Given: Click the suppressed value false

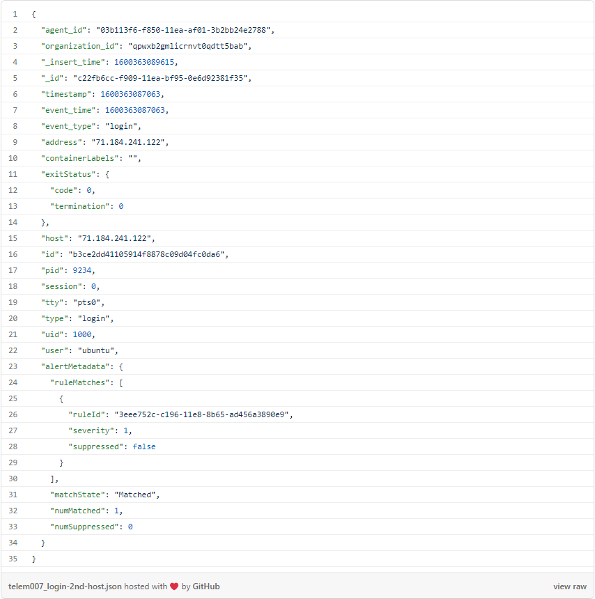Looking at the screenshot, I should 144,447.
